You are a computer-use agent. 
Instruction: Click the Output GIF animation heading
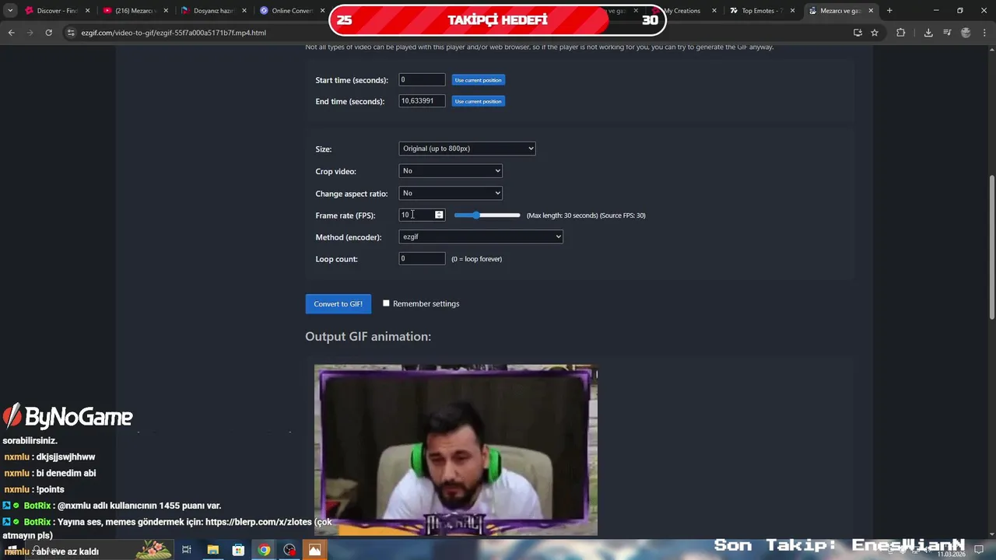click(x=368, y=336)
